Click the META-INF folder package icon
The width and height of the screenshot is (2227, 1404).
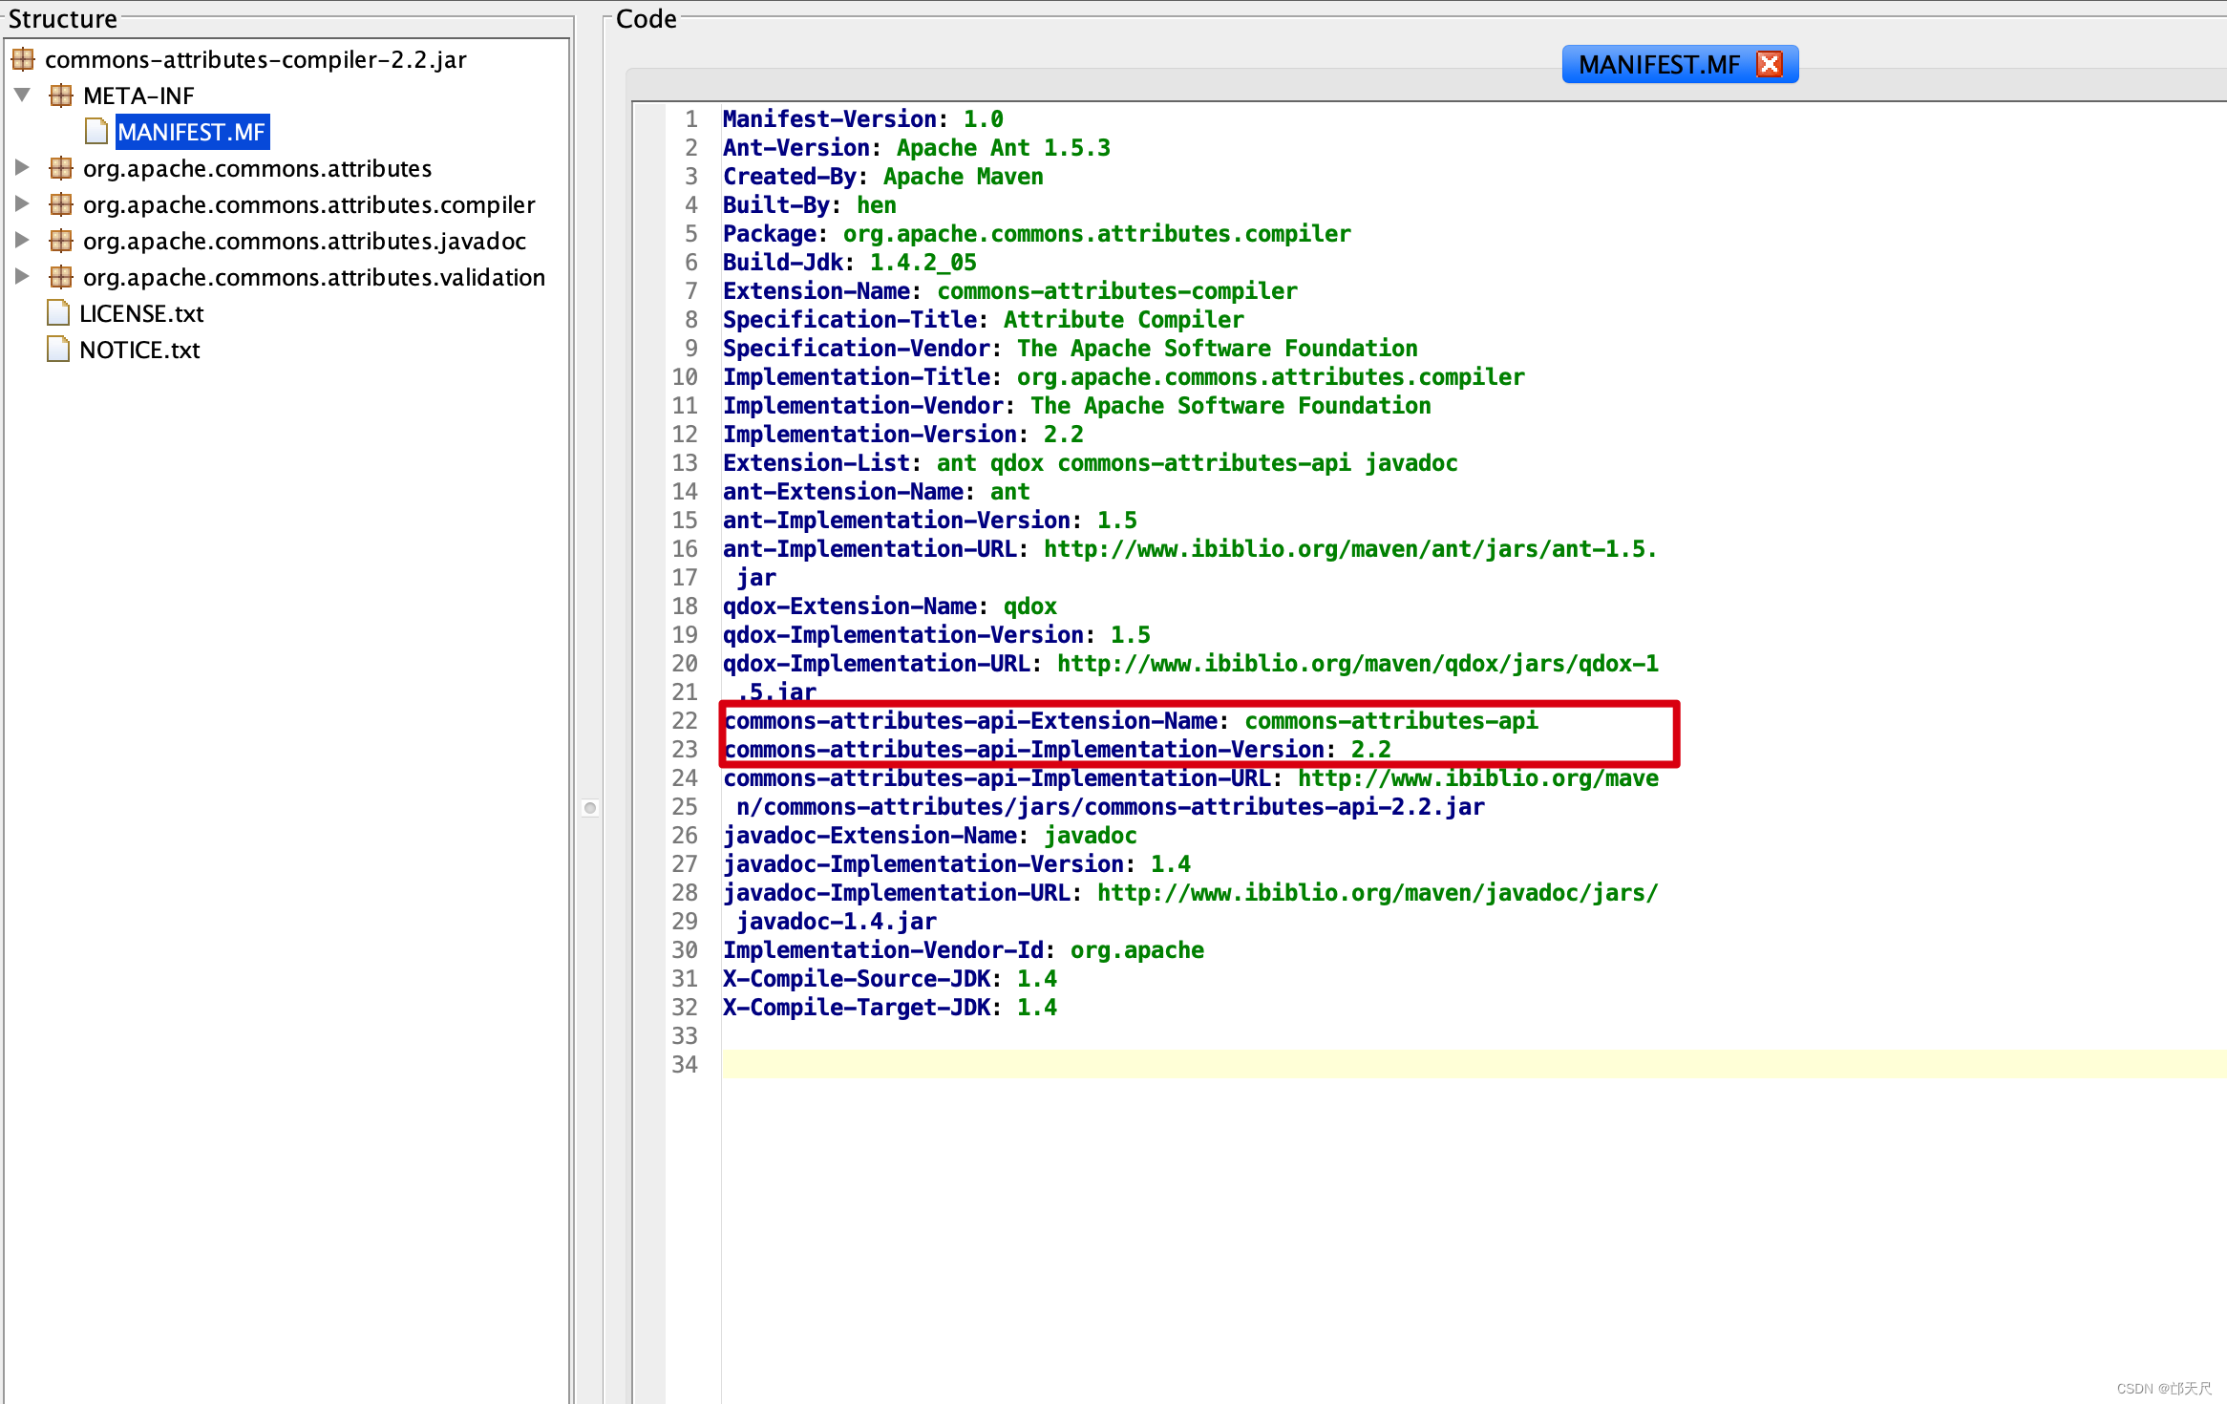[61, 96]
